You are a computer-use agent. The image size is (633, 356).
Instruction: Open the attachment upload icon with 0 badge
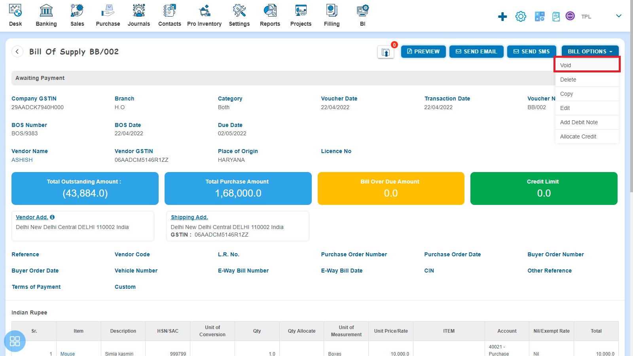click(x=386, y=52)
